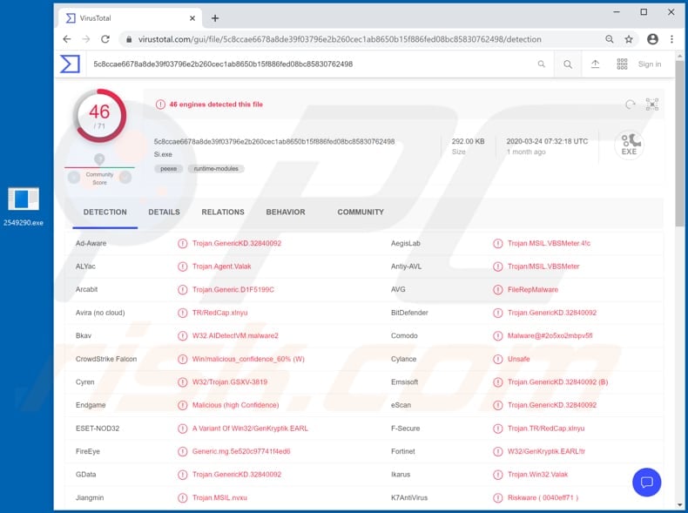Click K7AntiVirus Riskware result
The height and width of the screenshot is (513, 688).
pos(543,497)
